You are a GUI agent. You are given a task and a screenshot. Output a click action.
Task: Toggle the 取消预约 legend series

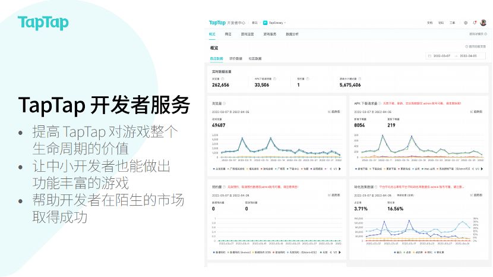280,253
